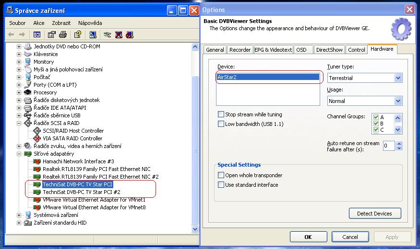Screen dimensions: 420x249
Task: Enable Low bandwidth (USB 1.1) option
Action: (x=221, y=124)
